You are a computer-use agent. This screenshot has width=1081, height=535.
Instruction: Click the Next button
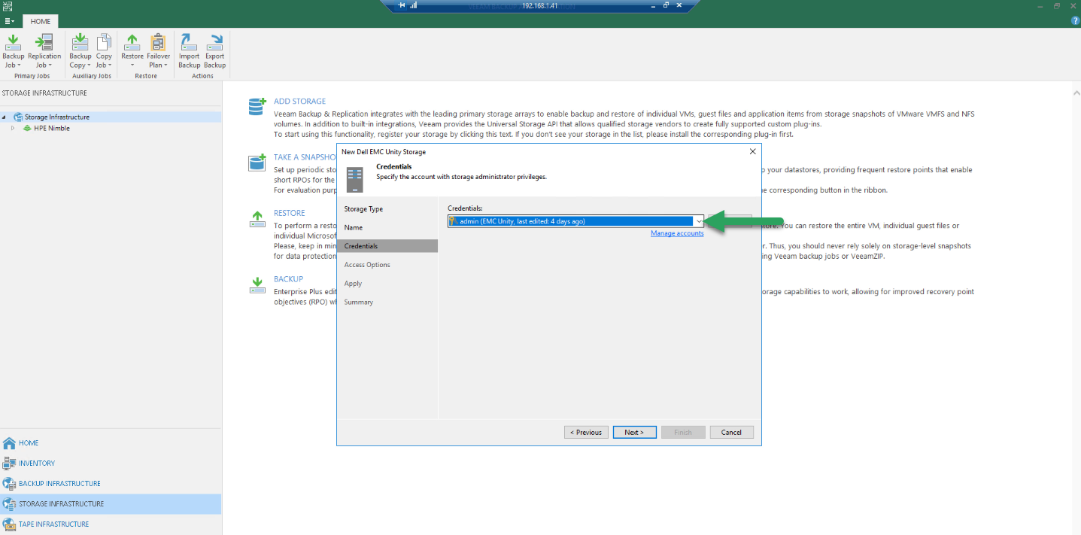click(x=634, y=432)
